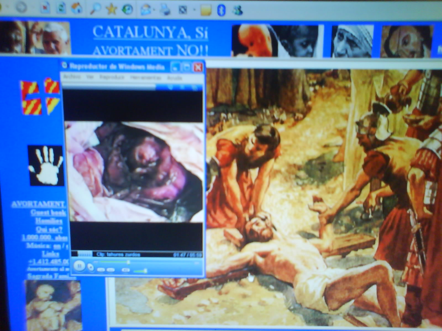
Task: Click the Edit page icon beside Print
Action: coord(182,10)
